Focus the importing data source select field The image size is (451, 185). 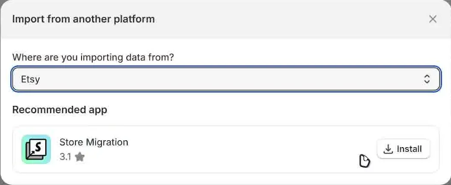click(x=226, y=79)
